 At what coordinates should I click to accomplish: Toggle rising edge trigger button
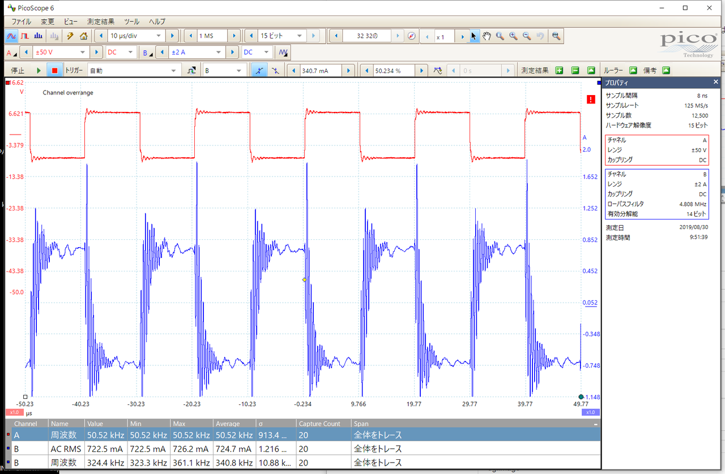click(258, 71)
